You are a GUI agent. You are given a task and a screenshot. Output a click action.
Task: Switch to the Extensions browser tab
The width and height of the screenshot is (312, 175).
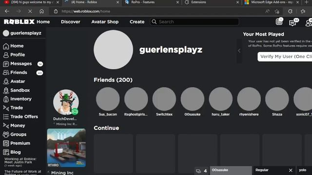point(211,2)
